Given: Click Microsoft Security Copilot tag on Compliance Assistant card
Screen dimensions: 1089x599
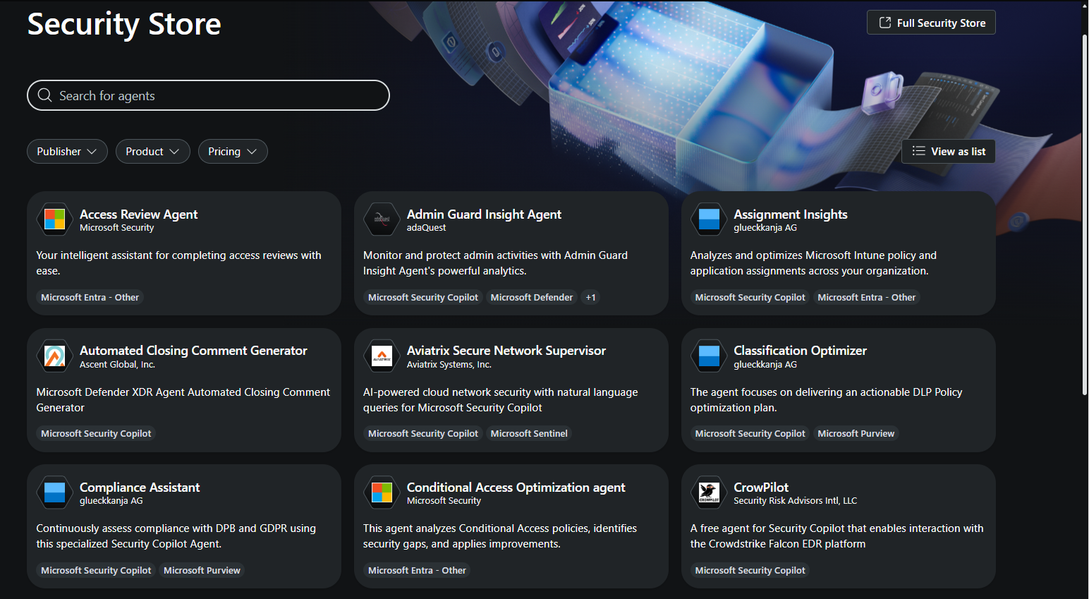Looking at the screenshot, I should point(96,571).
